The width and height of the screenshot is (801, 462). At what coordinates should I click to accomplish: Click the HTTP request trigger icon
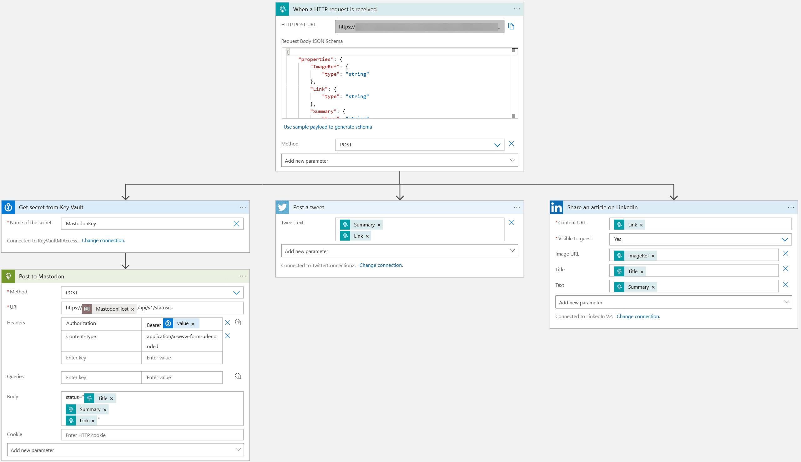[283, 9]
